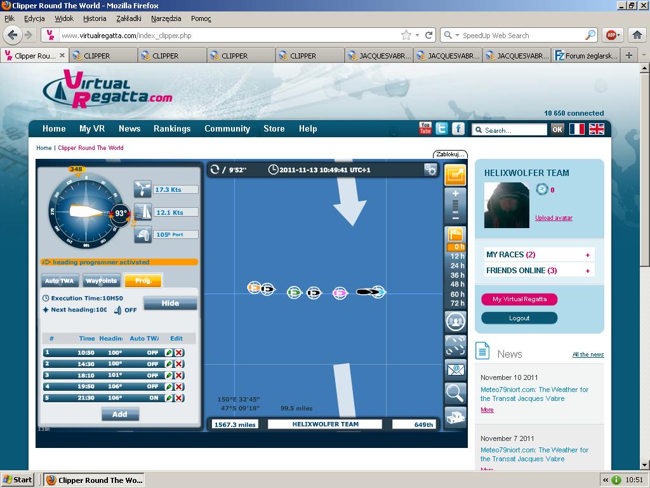
Task: Delete programmed heading row 3
Action: coord(179,376)
